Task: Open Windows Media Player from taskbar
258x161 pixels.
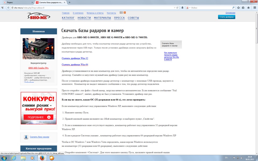Action: (32, 158)
